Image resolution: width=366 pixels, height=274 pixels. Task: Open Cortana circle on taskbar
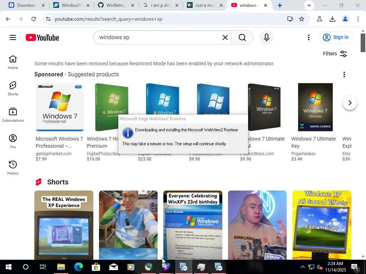[26, 267]
